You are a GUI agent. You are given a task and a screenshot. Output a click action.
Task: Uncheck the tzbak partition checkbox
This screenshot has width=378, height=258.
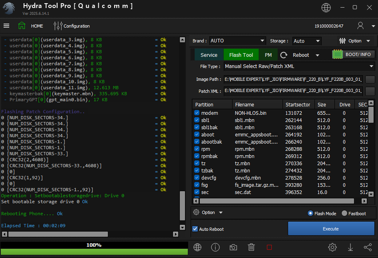pos(197,170)
